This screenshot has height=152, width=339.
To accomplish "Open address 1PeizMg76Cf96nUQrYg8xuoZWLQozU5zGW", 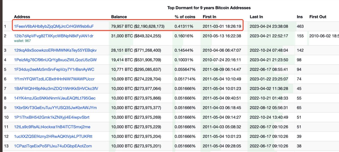I will click(55, 60).
